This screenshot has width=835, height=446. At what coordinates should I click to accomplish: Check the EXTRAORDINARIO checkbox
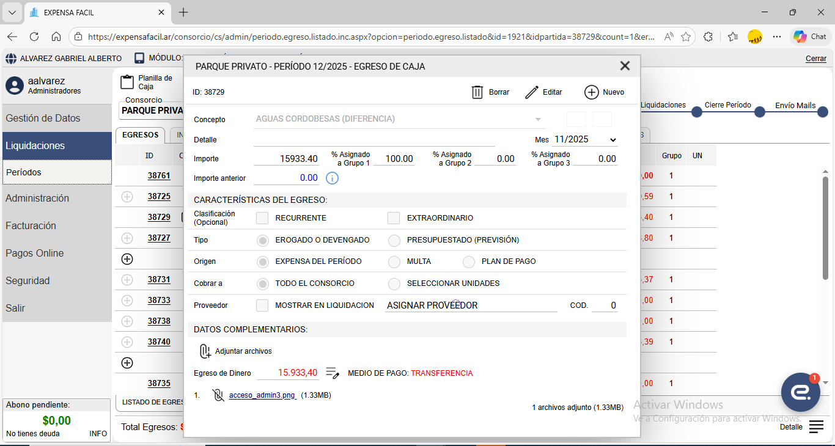(394, 218)
